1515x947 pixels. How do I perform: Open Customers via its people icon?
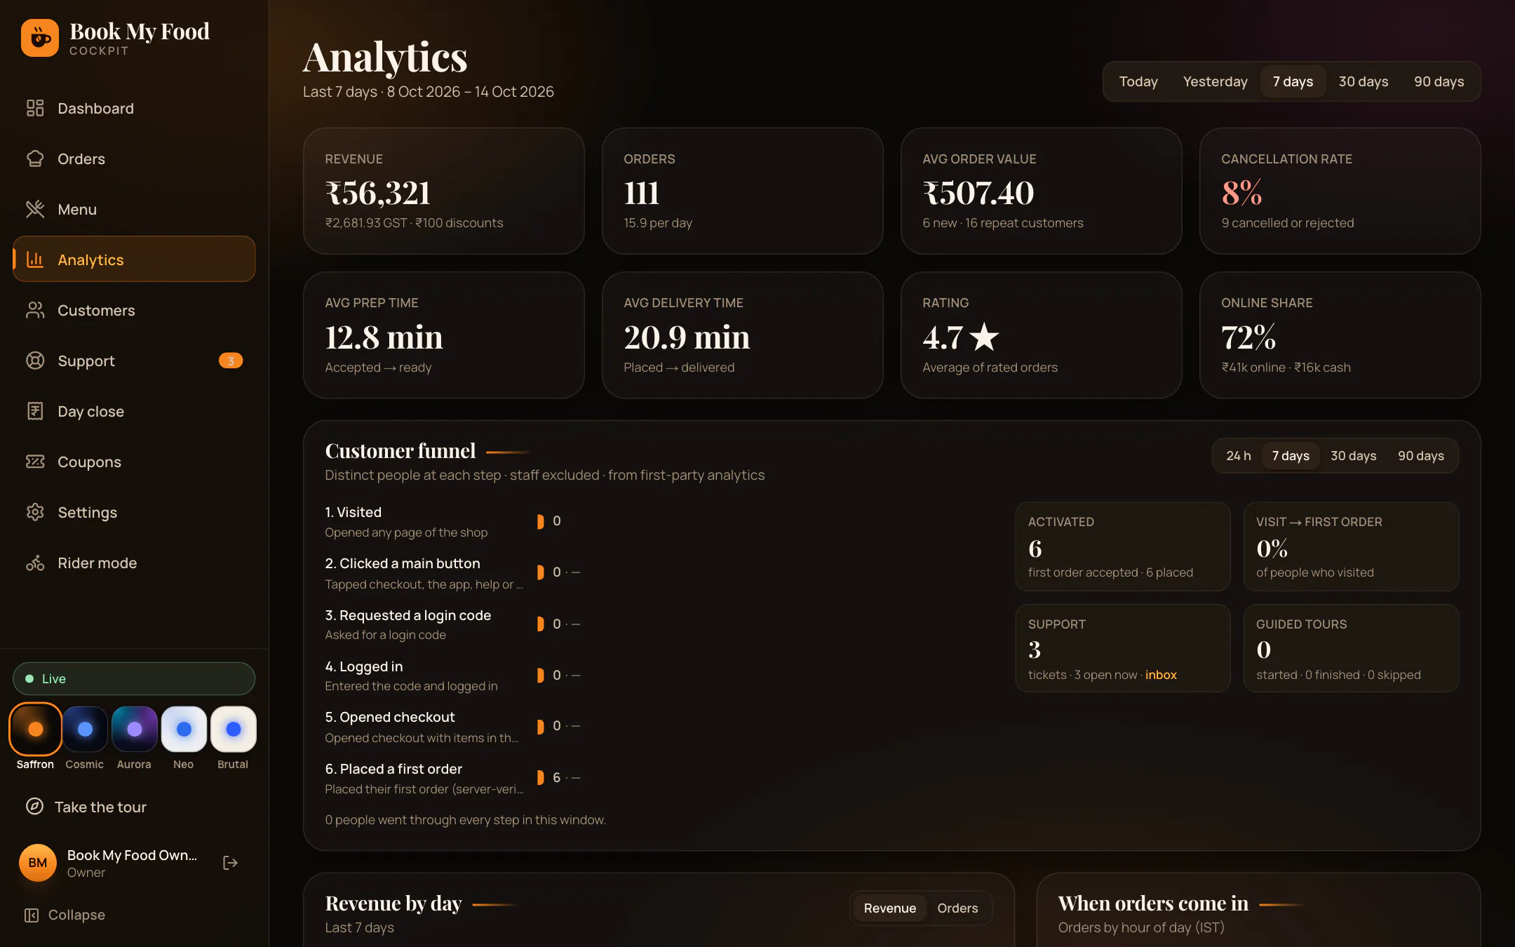point(35,310)
